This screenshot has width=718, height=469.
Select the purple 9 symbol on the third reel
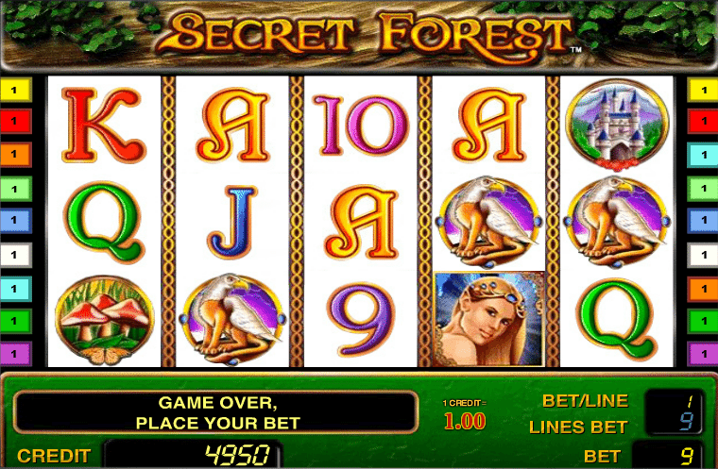[x=361, y=320]
